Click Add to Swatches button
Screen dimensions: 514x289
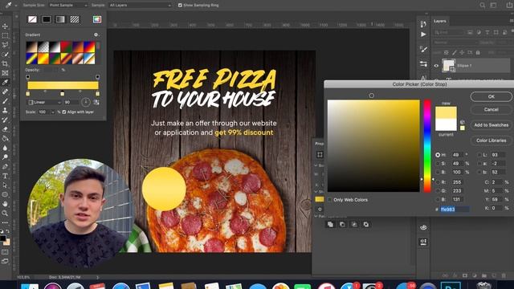491,125
